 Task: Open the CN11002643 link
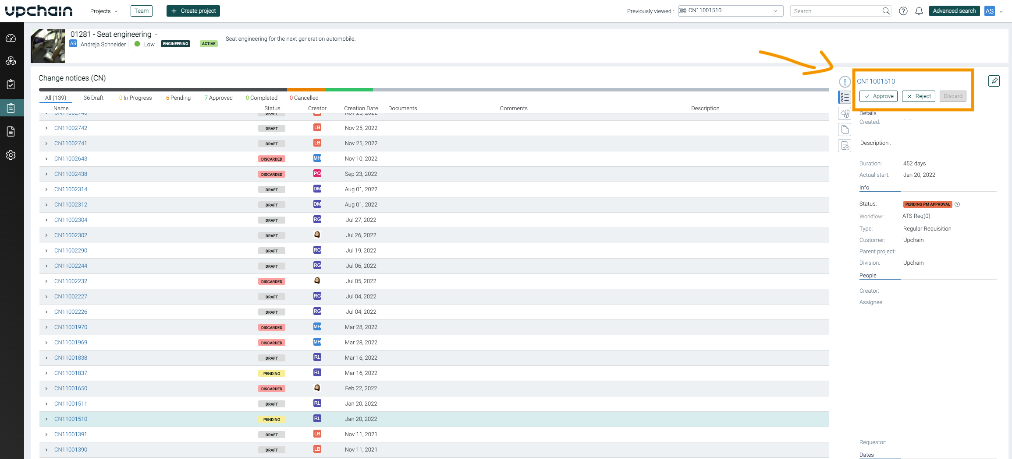[71, 159]
